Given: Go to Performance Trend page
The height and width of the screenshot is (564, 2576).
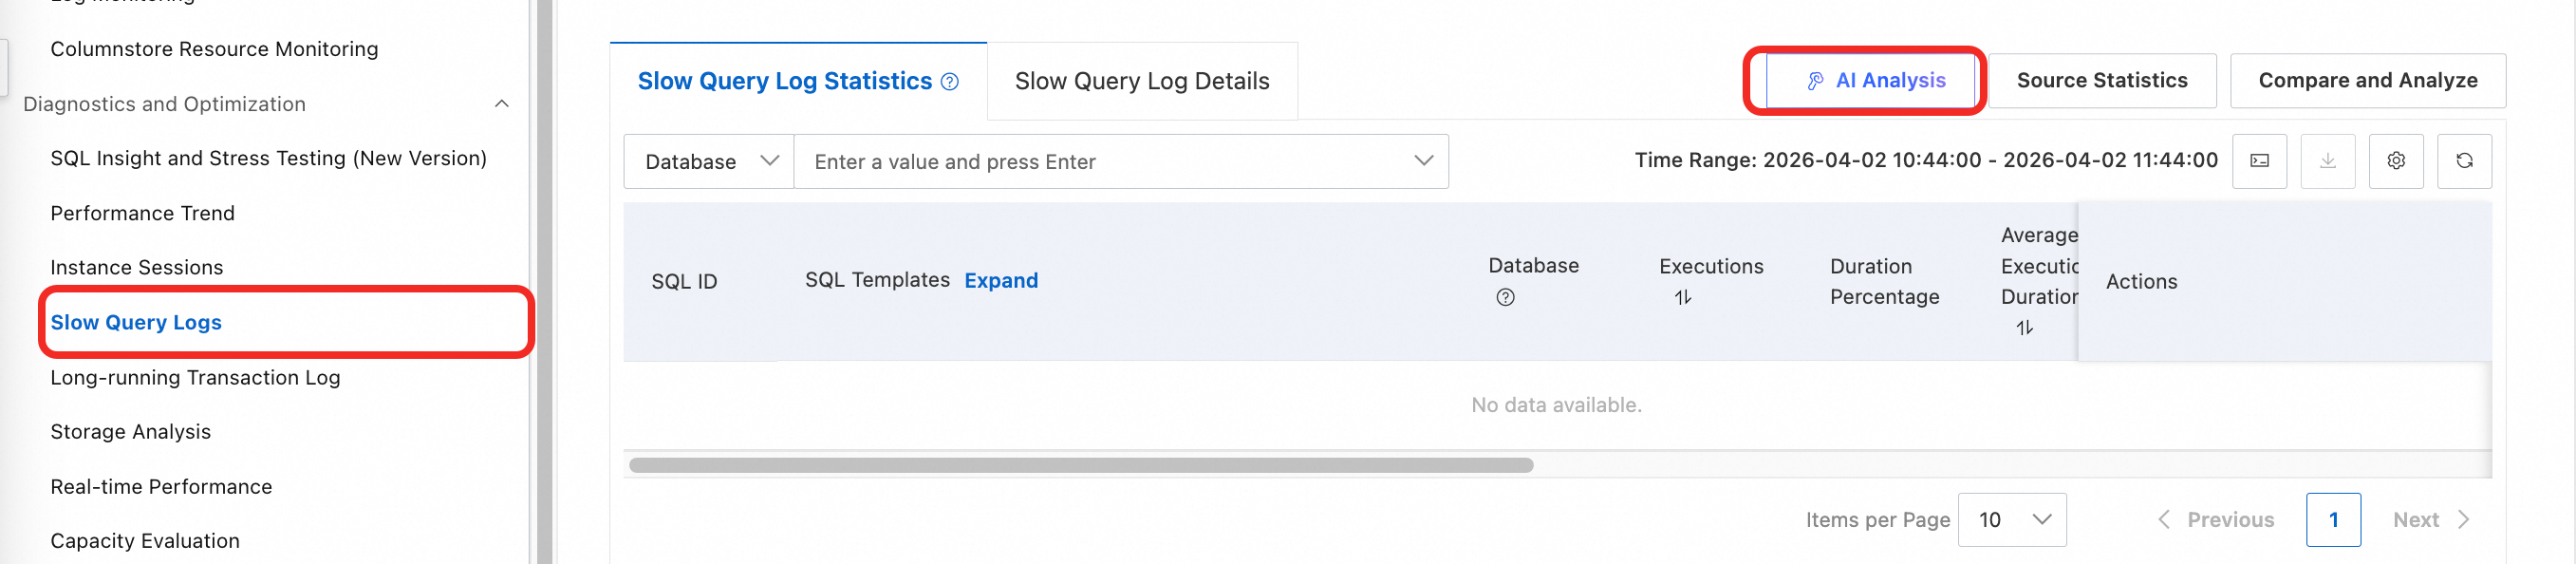Looking at the screenshot, I should point(142,213).
